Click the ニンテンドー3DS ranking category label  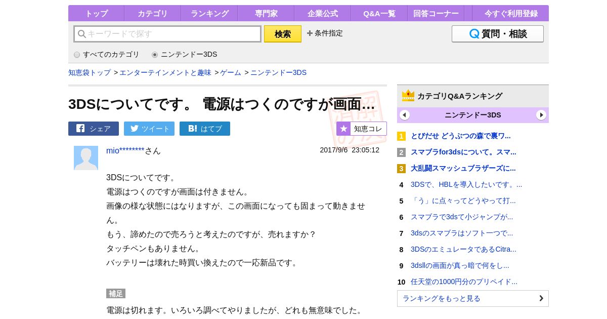[473, 115]
